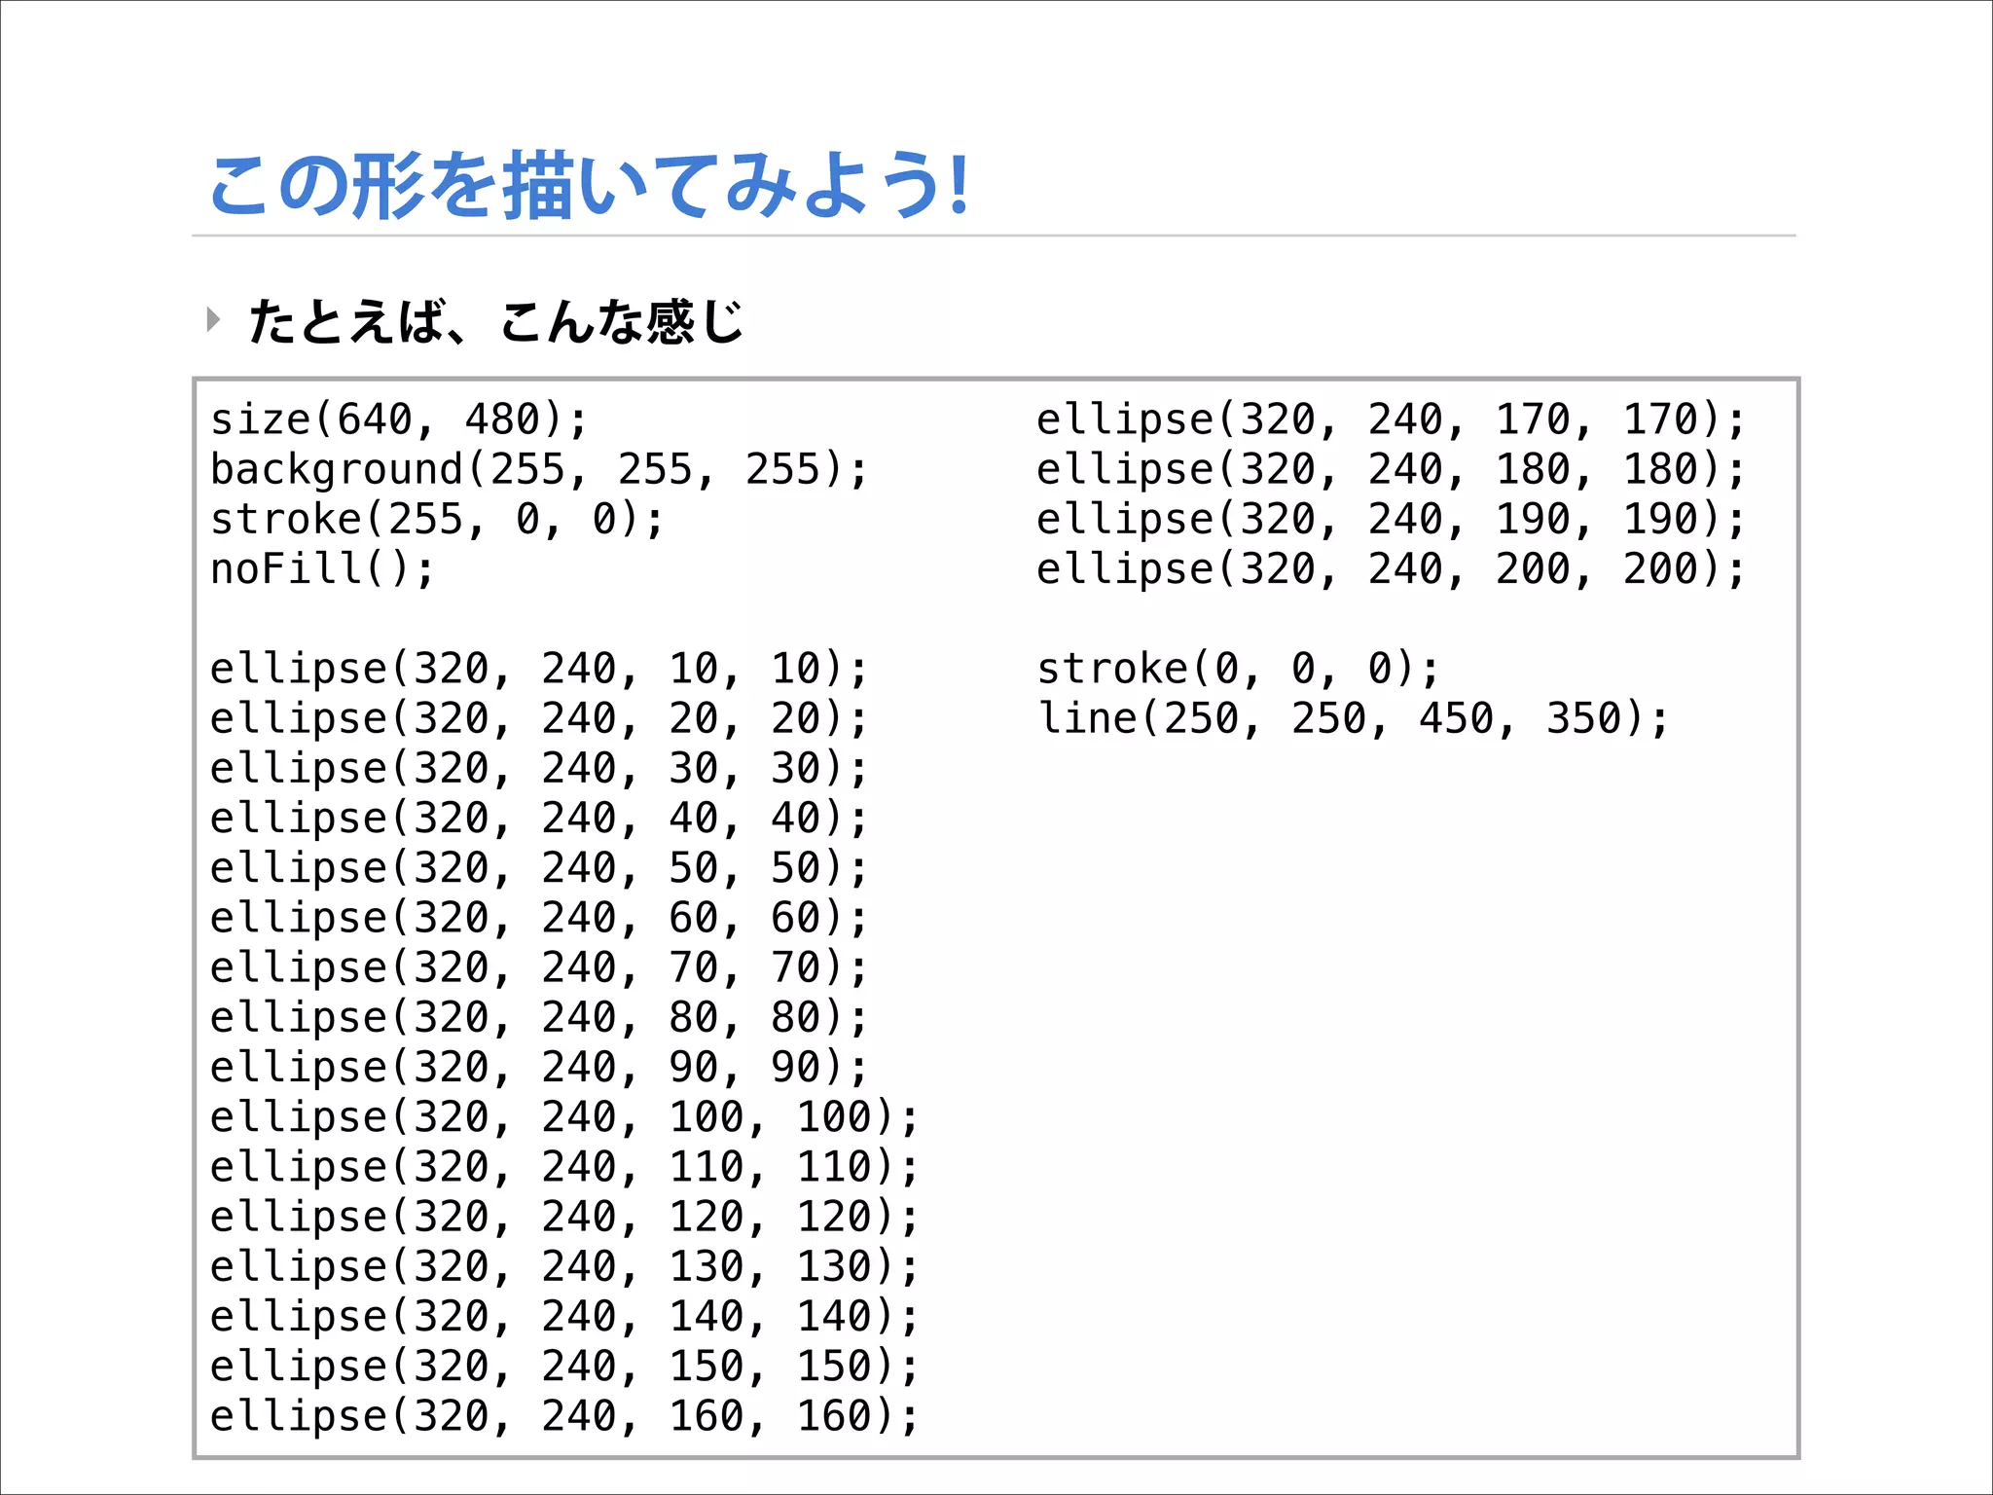
Task: Click the noFill(); code line
Action: [322, 569]
